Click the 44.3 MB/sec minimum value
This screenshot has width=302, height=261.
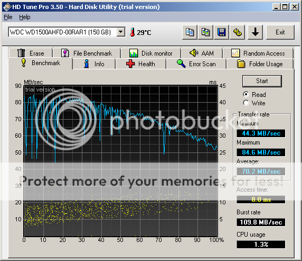click(261, 133)
